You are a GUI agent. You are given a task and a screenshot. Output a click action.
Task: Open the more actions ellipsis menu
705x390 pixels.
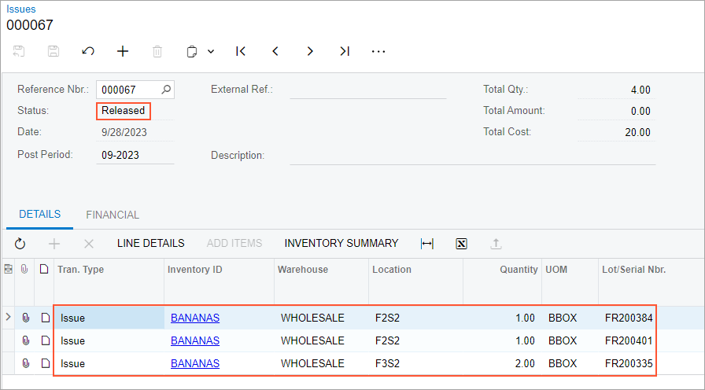click(x=378, y=51)
